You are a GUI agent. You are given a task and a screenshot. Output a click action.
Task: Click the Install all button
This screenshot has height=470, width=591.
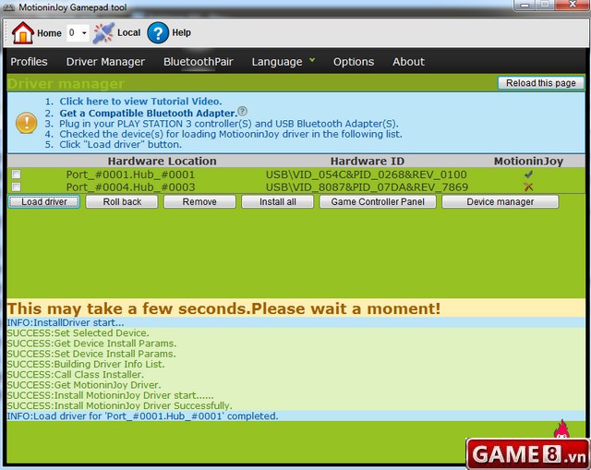coord(277,201)
